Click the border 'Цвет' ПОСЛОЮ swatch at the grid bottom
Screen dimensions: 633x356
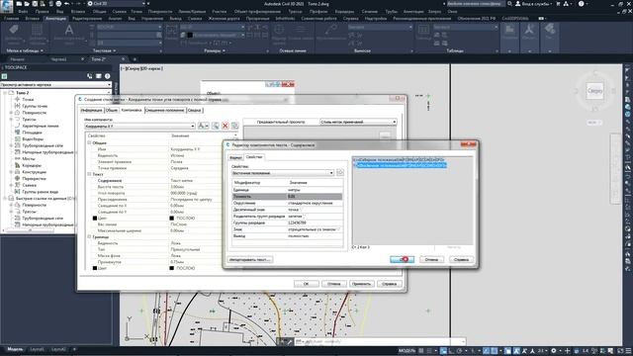point(172,268)
